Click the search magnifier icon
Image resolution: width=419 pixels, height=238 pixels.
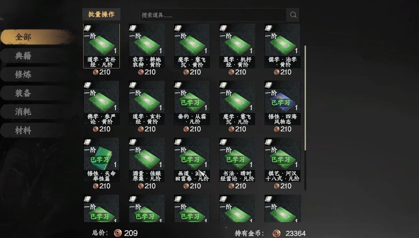[293, 15]
